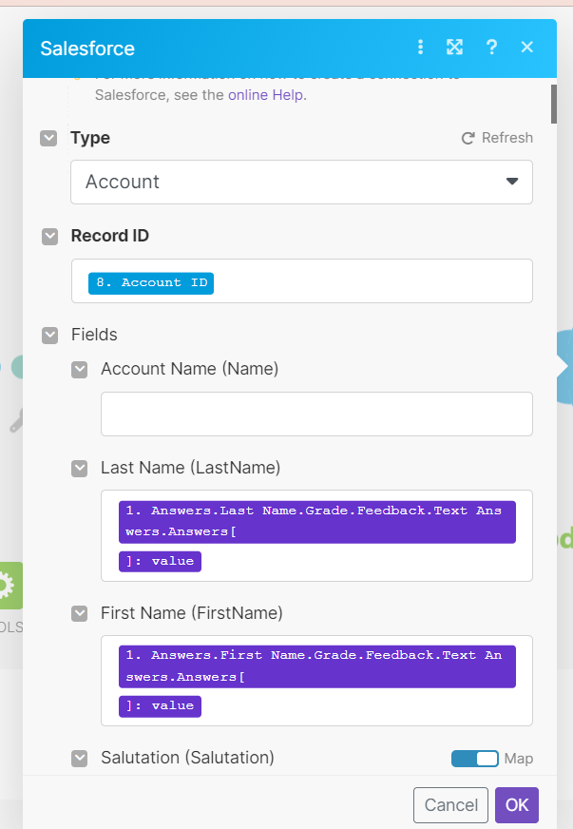The image size is (573, 829).
Task: Click Refresh icon next to Type
Action: point(468,138)
